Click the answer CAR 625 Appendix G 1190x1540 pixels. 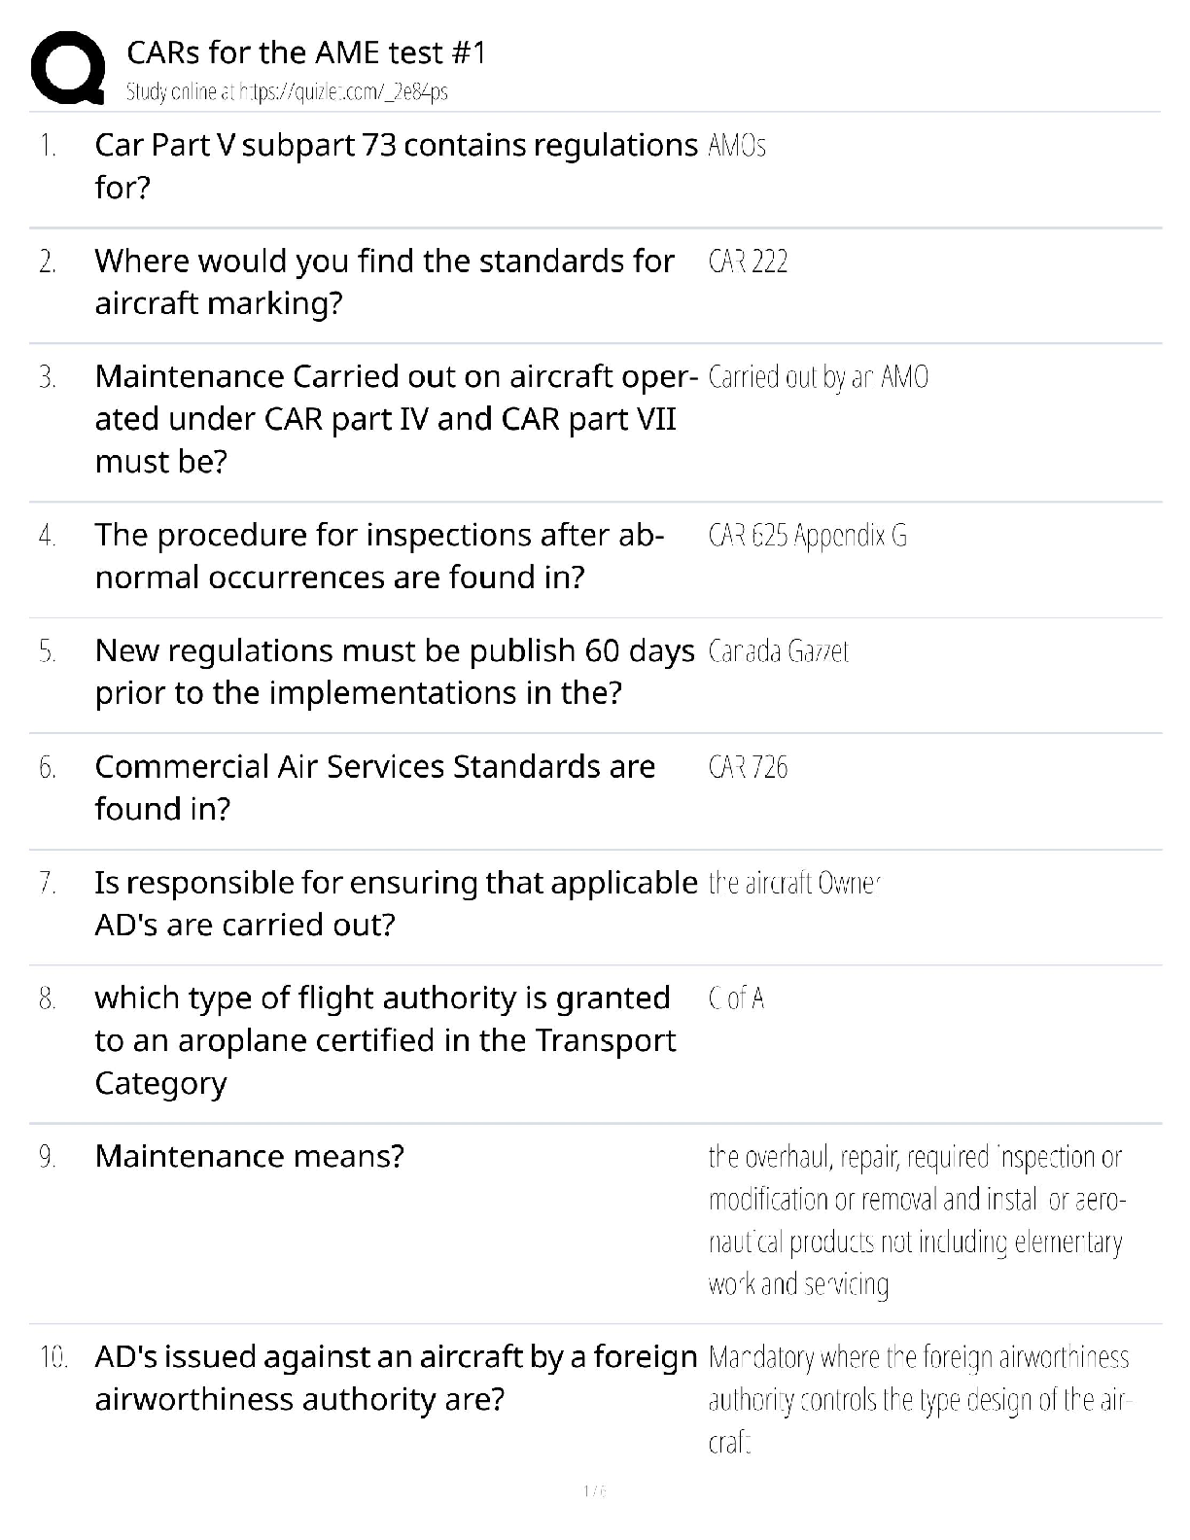pos(807,535)
